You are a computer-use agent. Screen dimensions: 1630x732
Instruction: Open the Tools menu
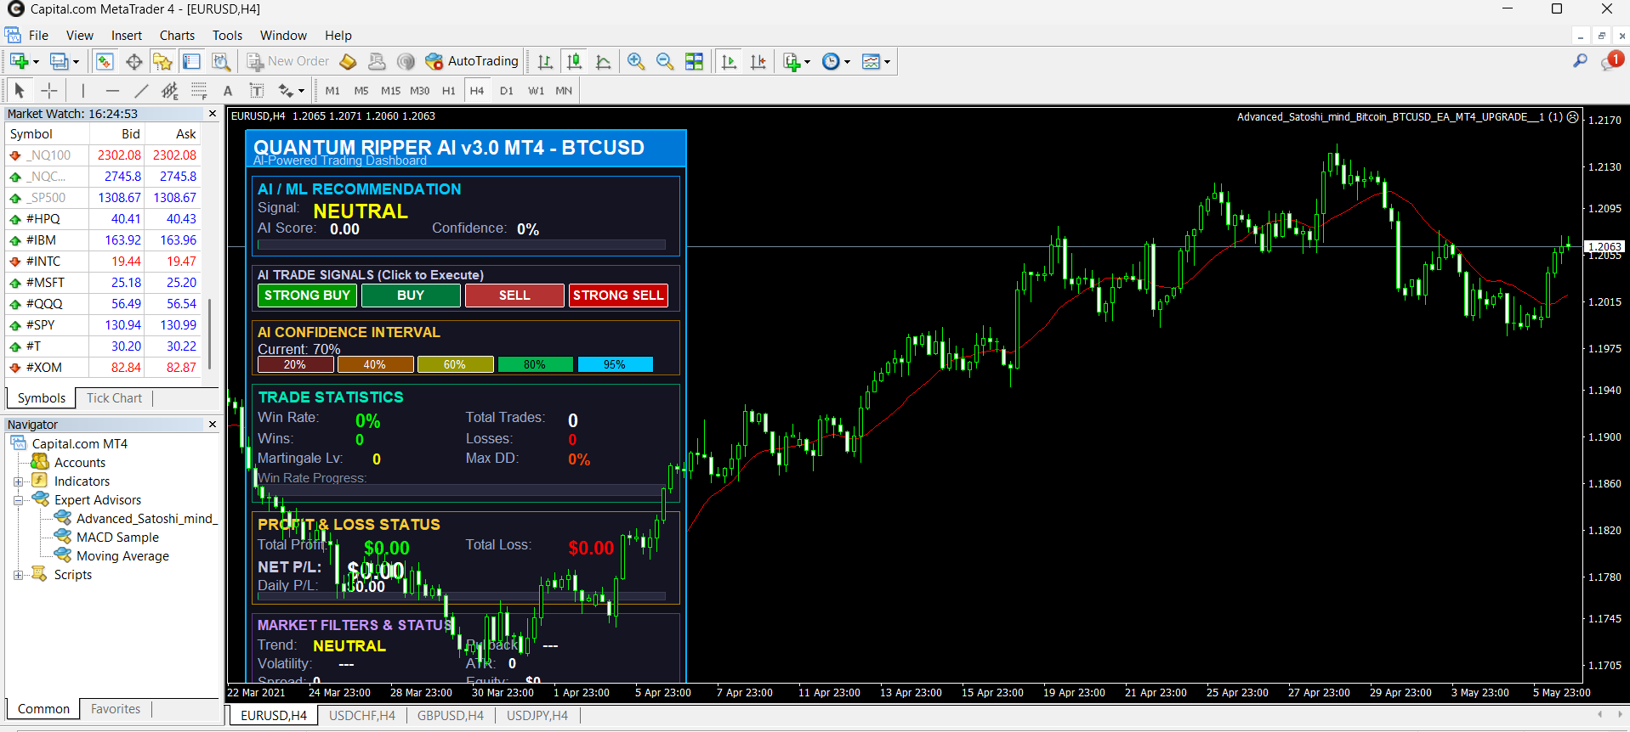[x=227, y=36]
